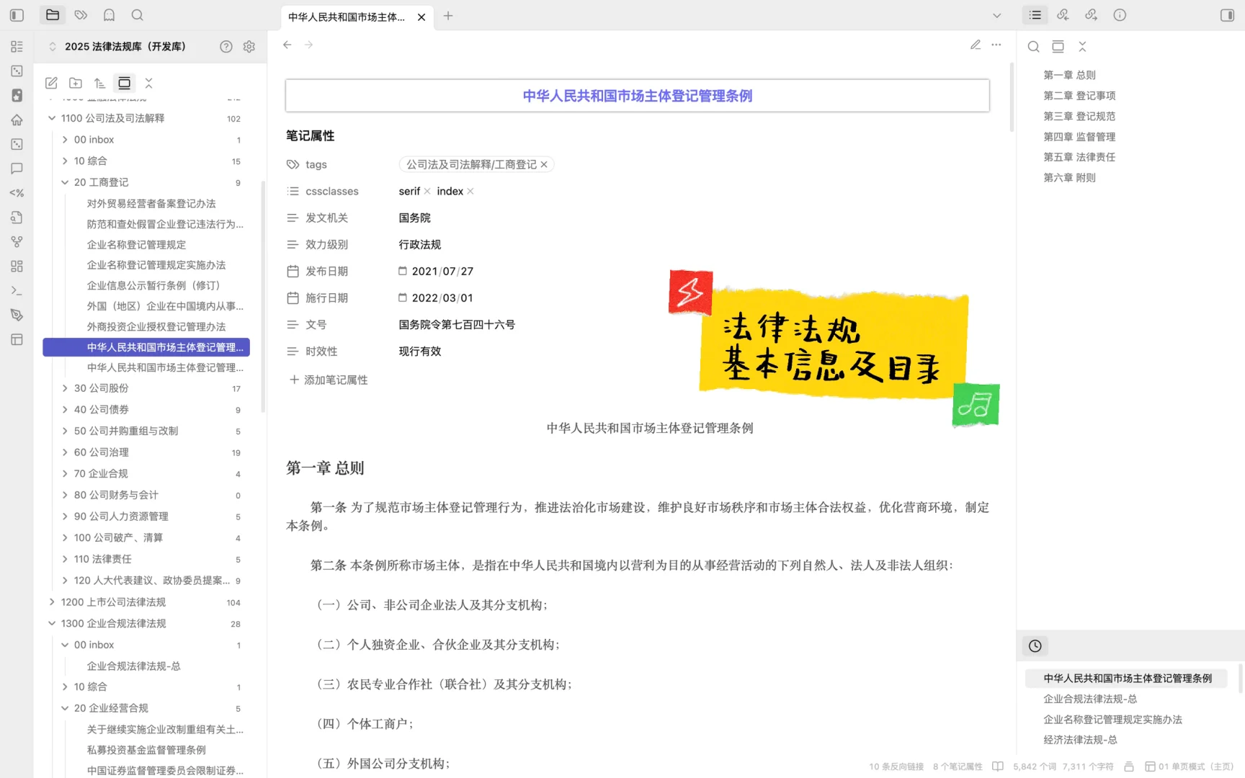The image size is (1245, 778).
Task: Jump to 第三章 登记规范 in the outline
Action: click(1078, 115)
